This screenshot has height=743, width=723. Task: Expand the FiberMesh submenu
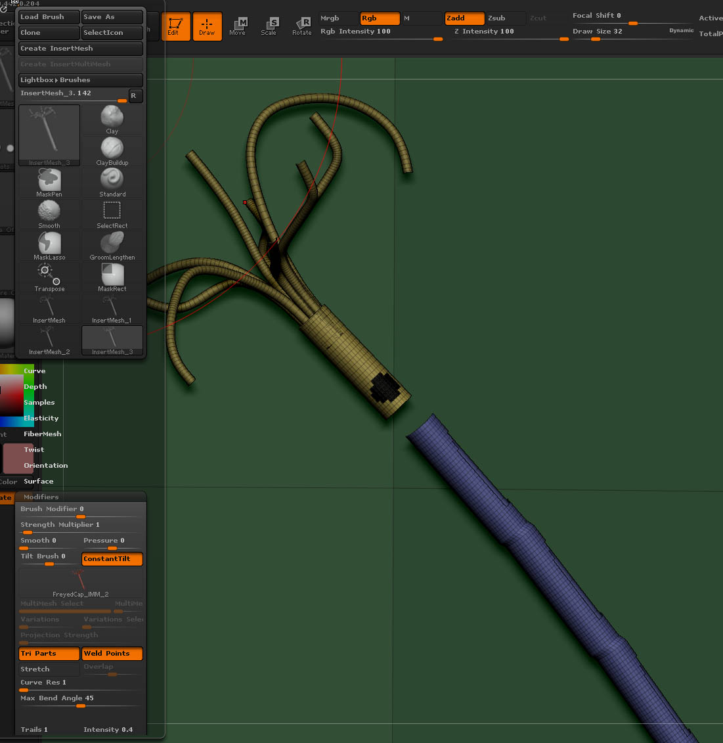click(x=43, y=434)
